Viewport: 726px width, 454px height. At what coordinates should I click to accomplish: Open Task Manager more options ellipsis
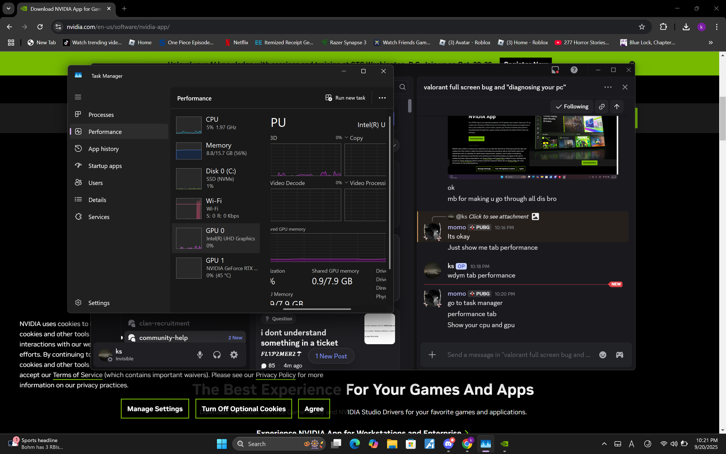(x=382, y=98)
